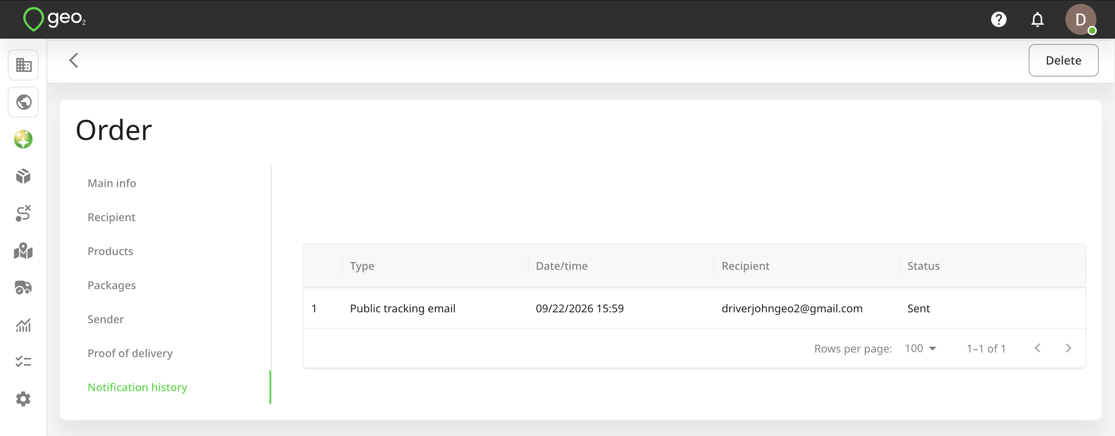This screenshot has height=436, width=1115.
Task: Click the 1–1 of 1 pagination text
Action: point(986,349)
